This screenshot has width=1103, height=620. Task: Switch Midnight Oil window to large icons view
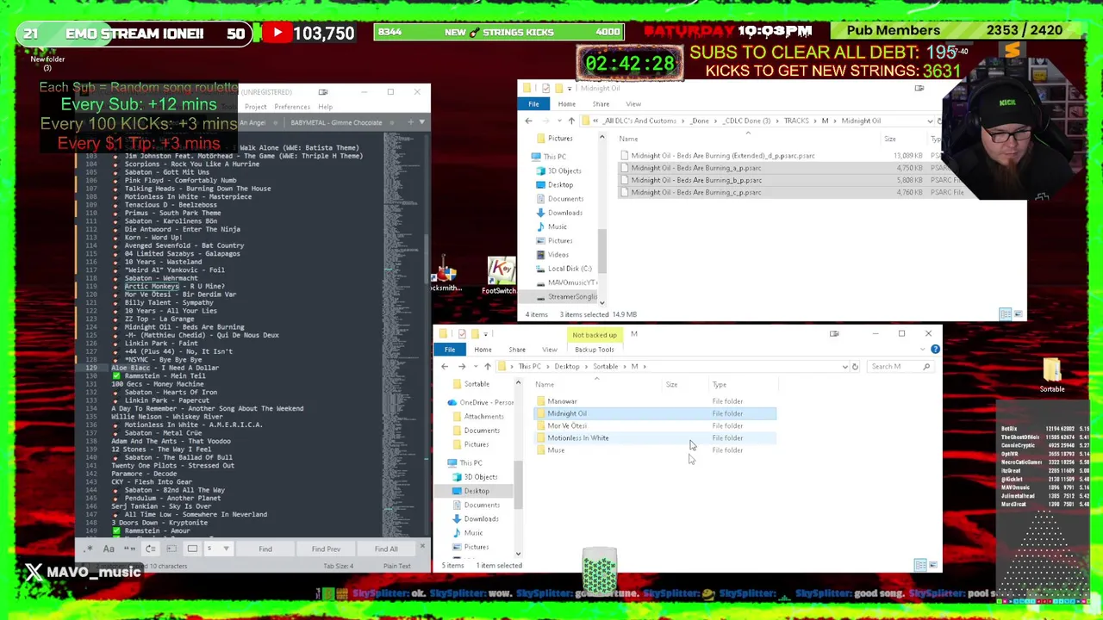click(1018, 314)
